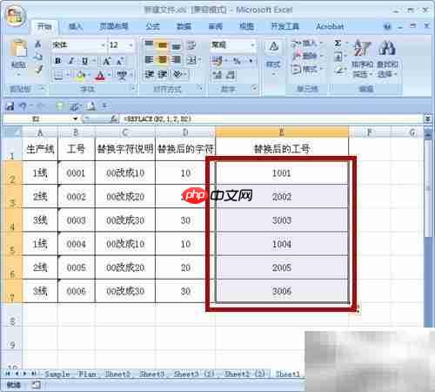Toggle center horizontal alignment
435x392 pixels.
(x=162, y=60)
